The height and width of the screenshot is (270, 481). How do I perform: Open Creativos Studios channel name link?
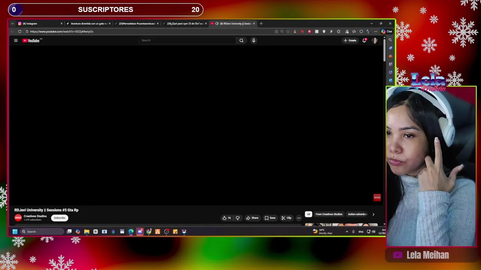tap(35, 216)
